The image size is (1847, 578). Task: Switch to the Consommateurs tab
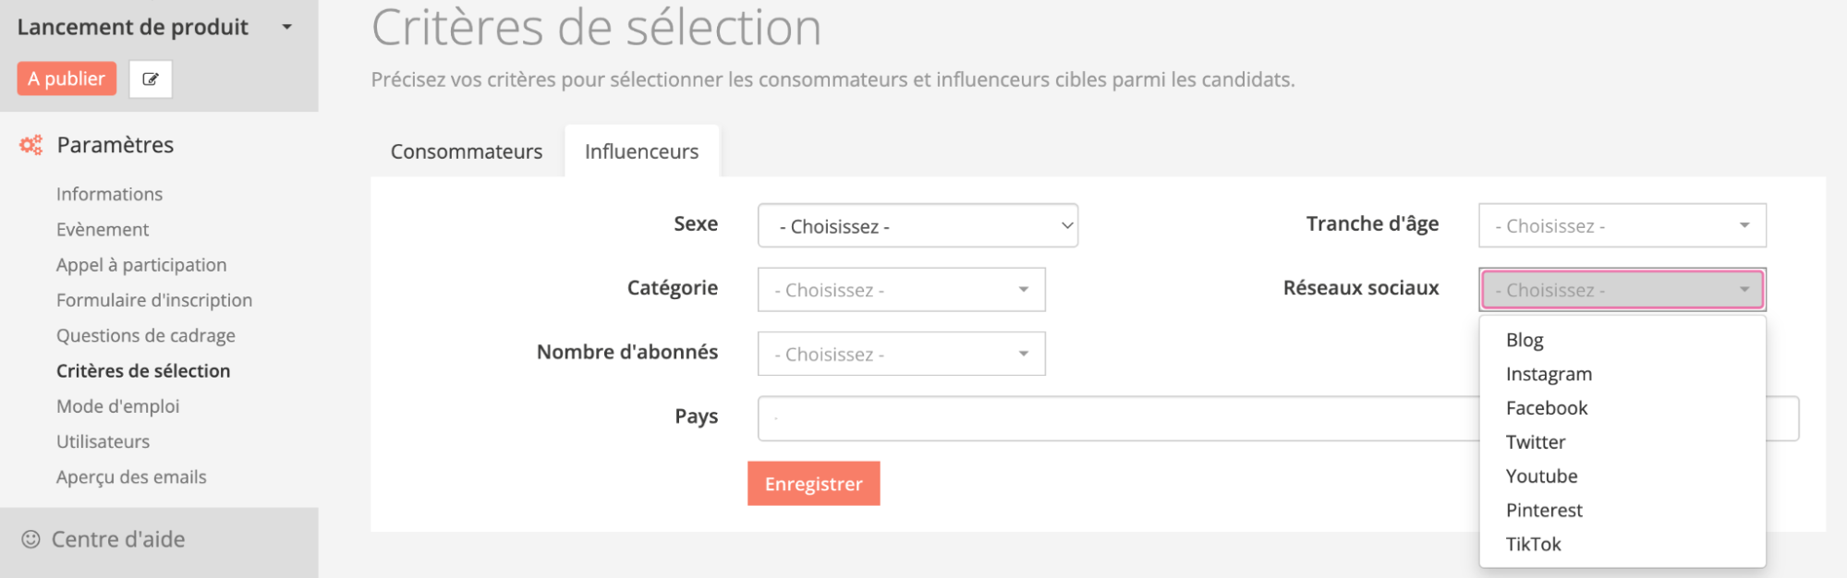(467, 151)
